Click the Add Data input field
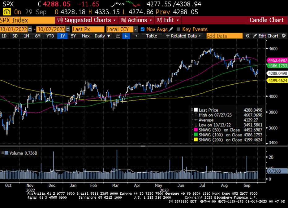This screenshot has width=288, height=208. [224, 36]
